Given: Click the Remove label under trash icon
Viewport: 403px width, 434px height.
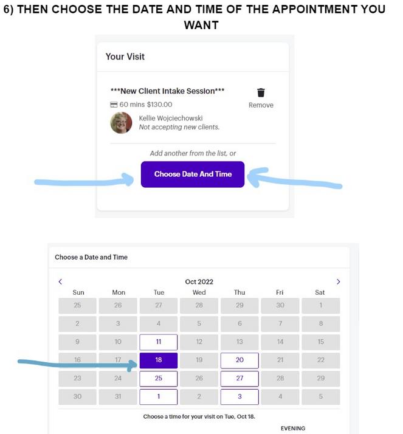Looking at the screenshot, I should 261,105.
